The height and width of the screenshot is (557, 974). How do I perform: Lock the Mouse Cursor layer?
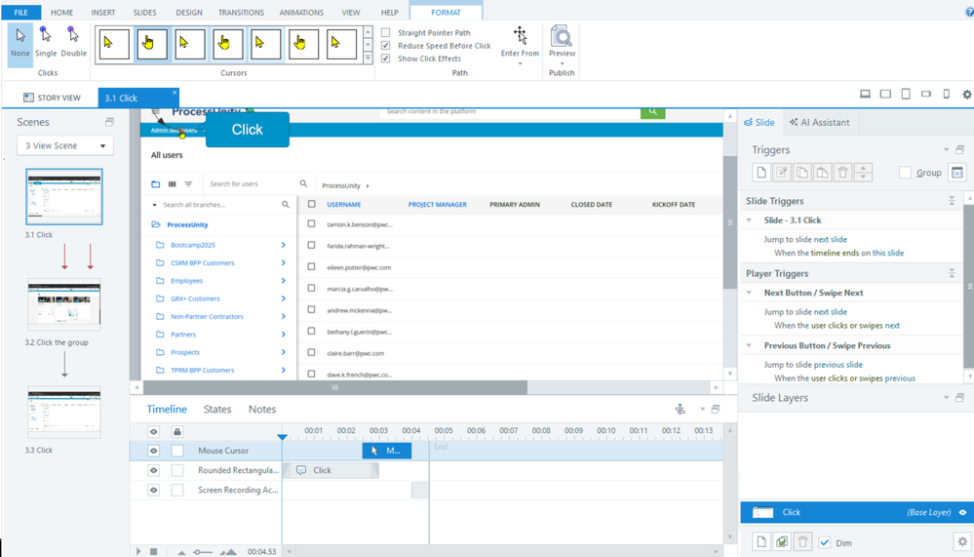pyautogui.click(x=177, y=451)
